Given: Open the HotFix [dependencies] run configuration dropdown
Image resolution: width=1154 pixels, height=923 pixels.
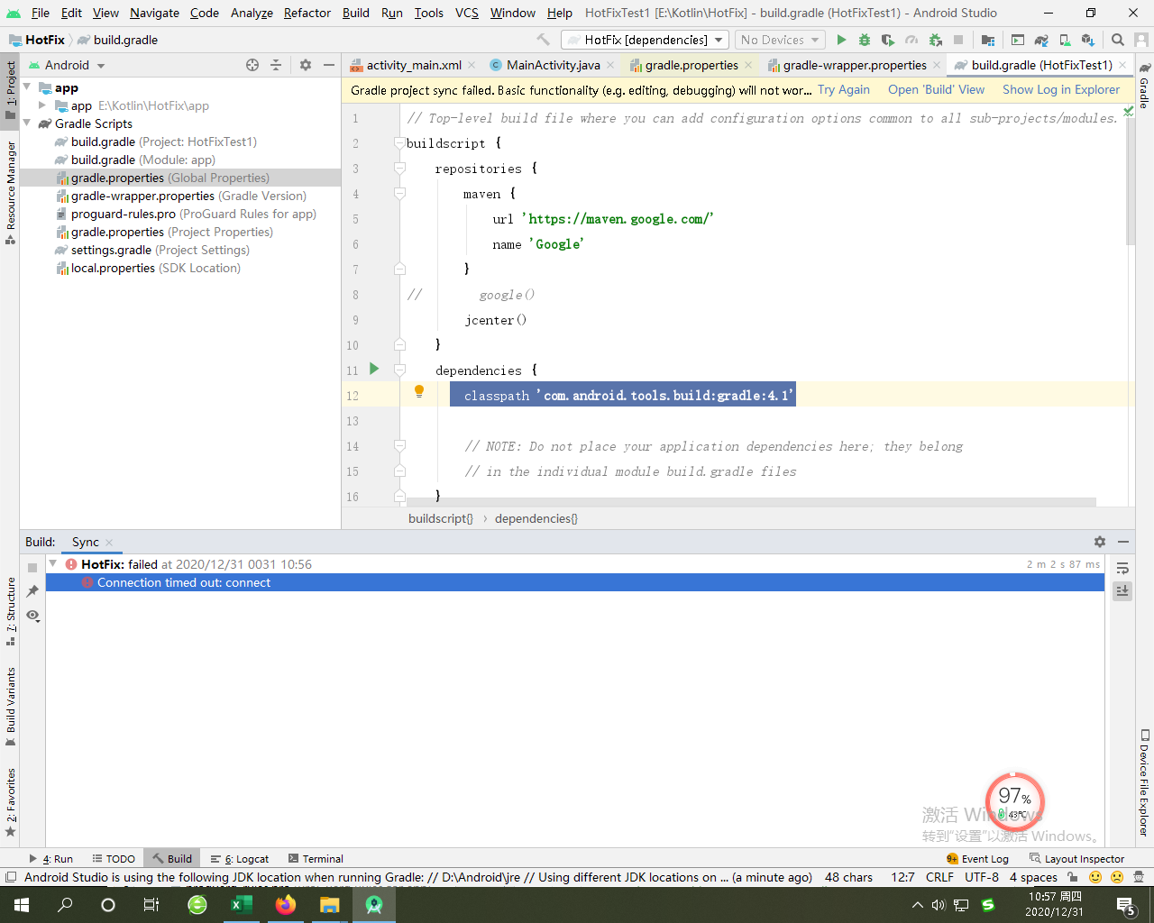Looking at the screenshot, I should click(645, 40).
